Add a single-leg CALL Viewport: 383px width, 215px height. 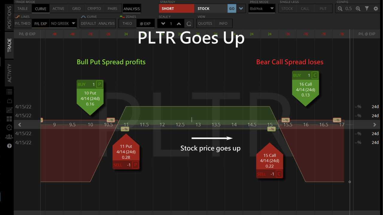pos(305,9)
